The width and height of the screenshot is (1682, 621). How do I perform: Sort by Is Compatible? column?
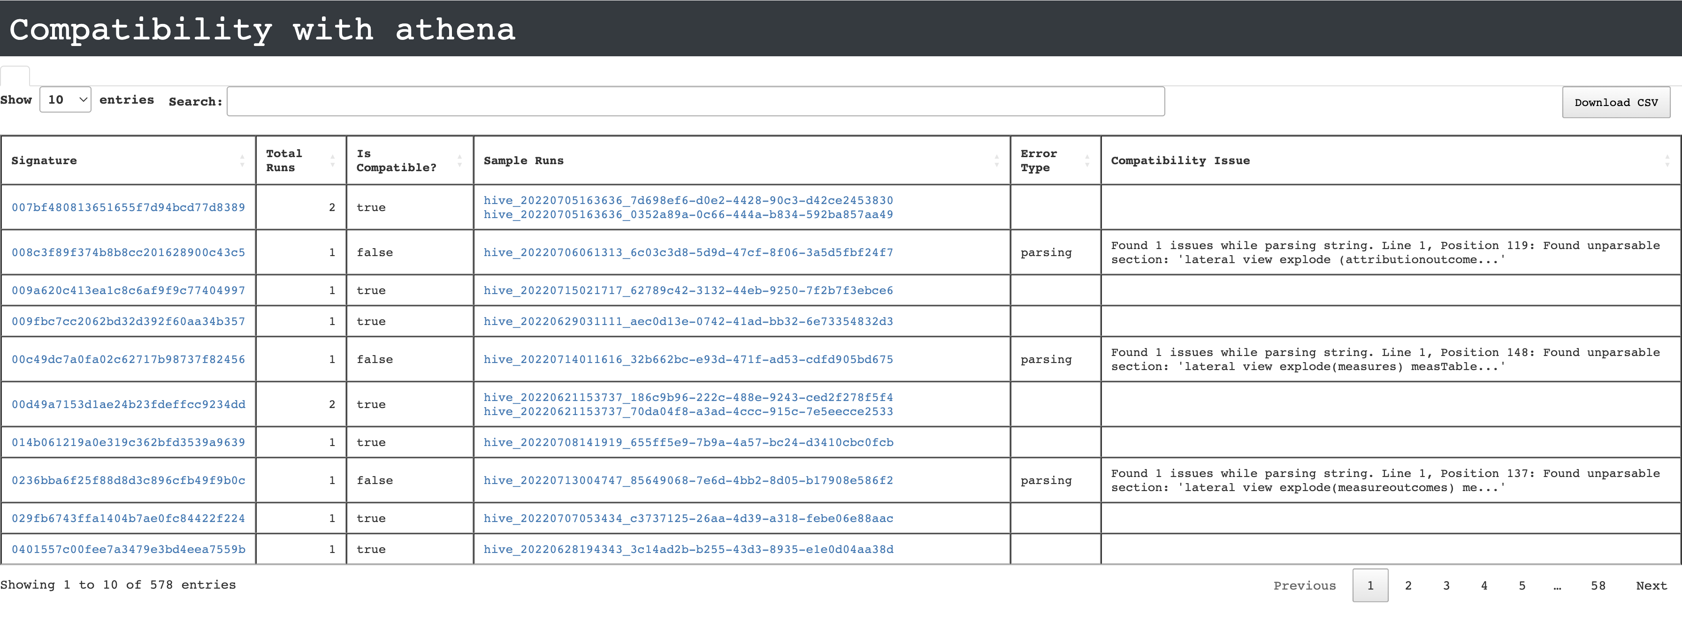(x=409, y=160)
